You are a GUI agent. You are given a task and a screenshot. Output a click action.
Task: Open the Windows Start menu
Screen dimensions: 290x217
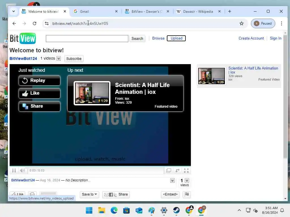tap(89, 210)
